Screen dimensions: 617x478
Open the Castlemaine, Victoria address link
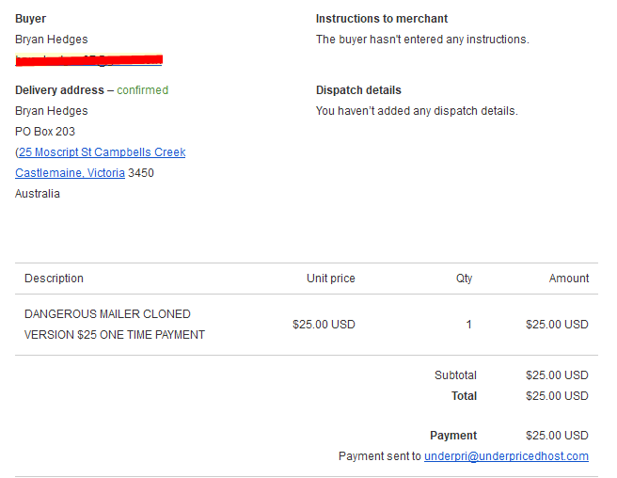click(70, 173)
